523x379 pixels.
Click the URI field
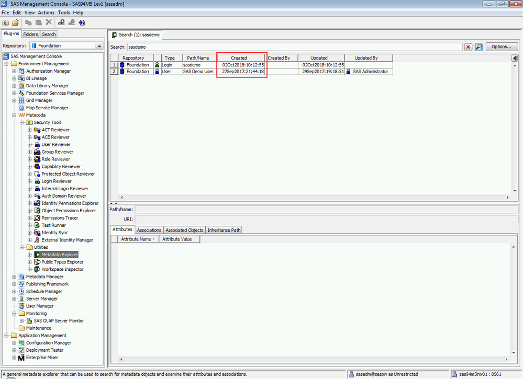(326, 219)
